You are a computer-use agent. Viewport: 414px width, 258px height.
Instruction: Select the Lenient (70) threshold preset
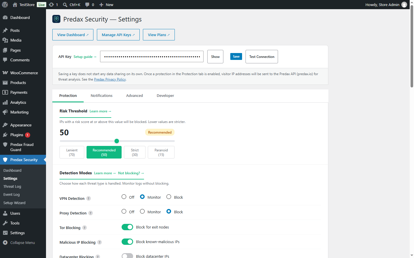tap(72, 152)
